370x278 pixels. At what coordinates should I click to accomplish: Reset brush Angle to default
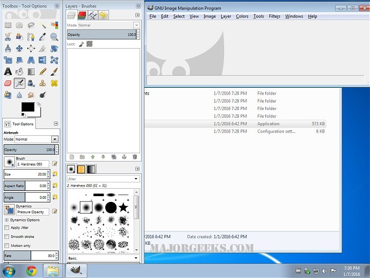point(55,197)
